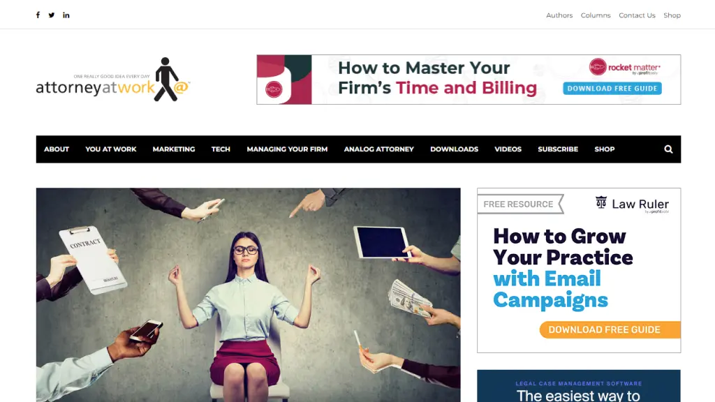Go to Contact Us page
The height and width of the screenshot is (402, 715).
click(637, 15)
